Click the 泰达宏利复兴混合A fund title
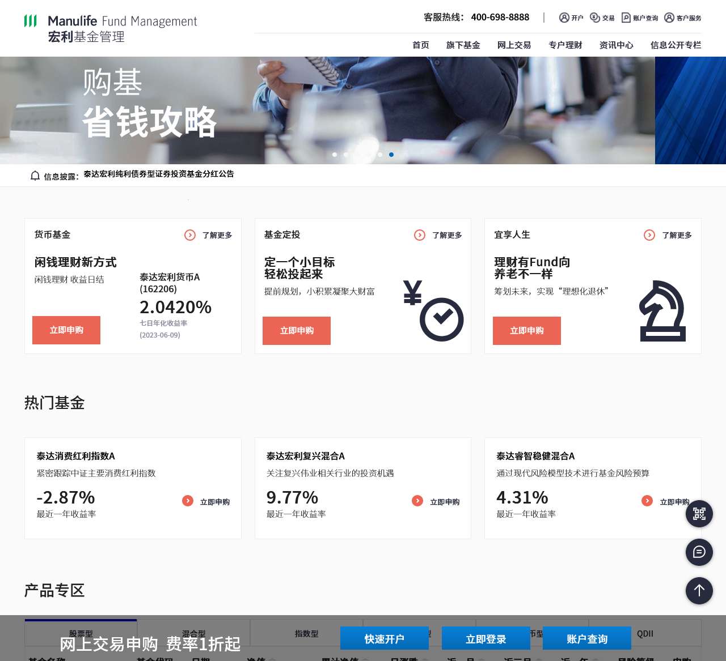This screenshot has height=661, width=726. coord(306,456)
